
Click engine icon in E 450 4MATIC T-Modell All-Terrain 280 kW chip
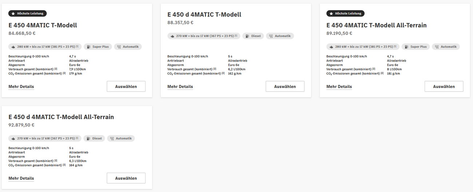click(331, 47)
